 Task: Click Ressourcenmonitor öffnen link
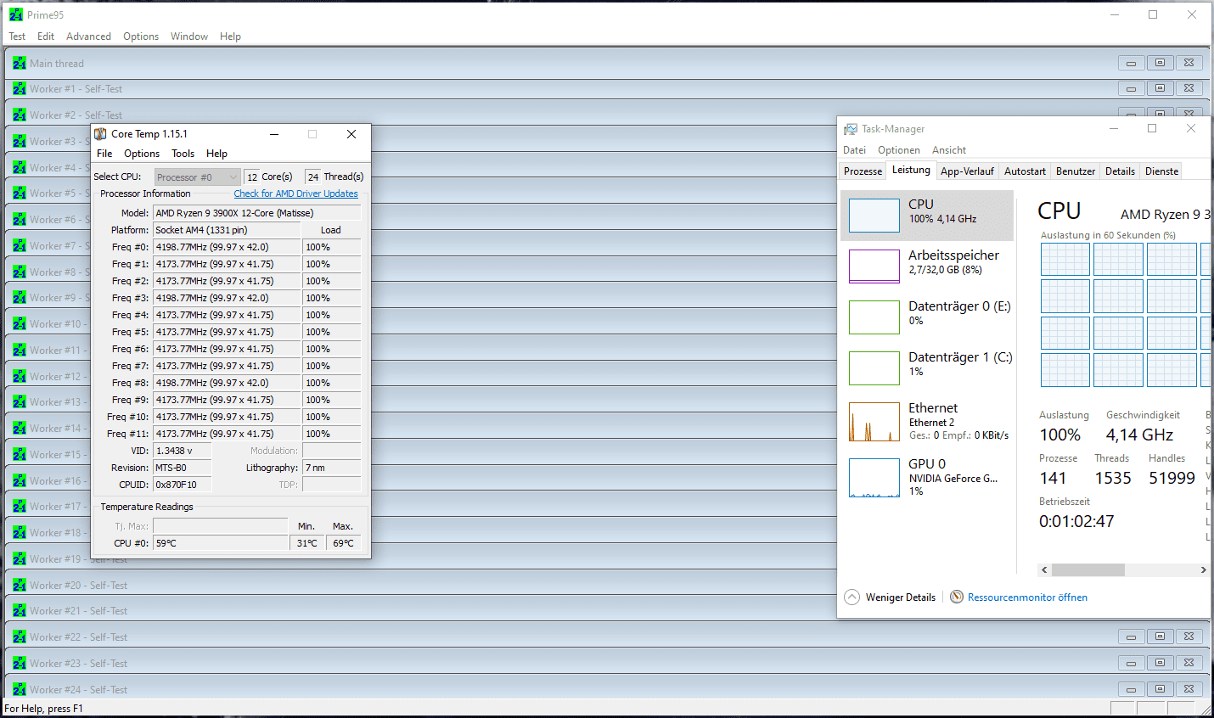coord(1027,597)
